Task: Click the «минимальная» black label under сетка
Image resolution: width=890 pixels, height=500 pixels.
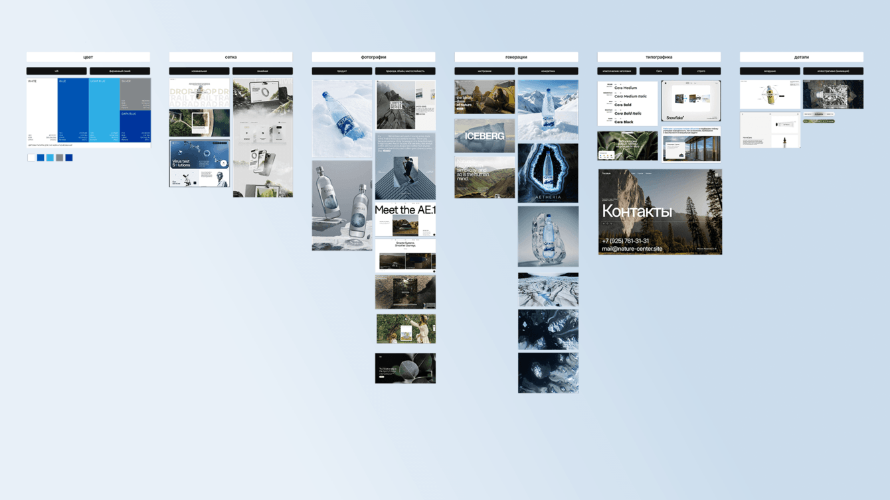Action: coord(199,71)
